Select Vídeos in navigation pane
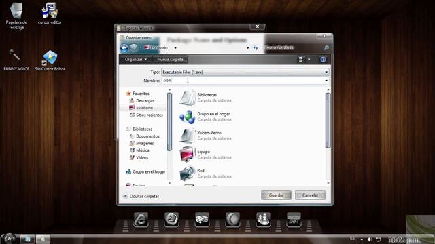This screenshot has height=244, width=435. pyautogui.click(x=142, y=157)
